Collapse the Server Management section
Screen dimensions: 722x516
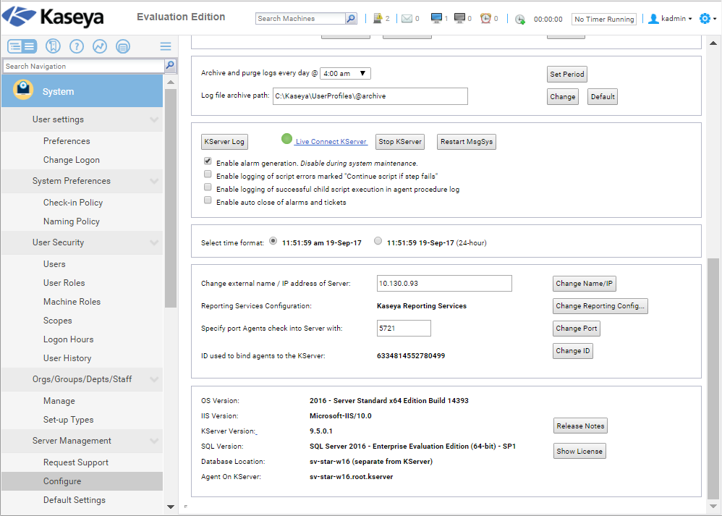(x=154, y=441)
